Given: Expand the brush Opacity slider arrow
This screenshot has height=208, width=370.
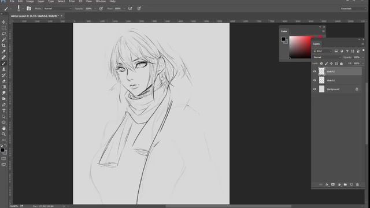Looking at the screenshot, I should [95, 9].
